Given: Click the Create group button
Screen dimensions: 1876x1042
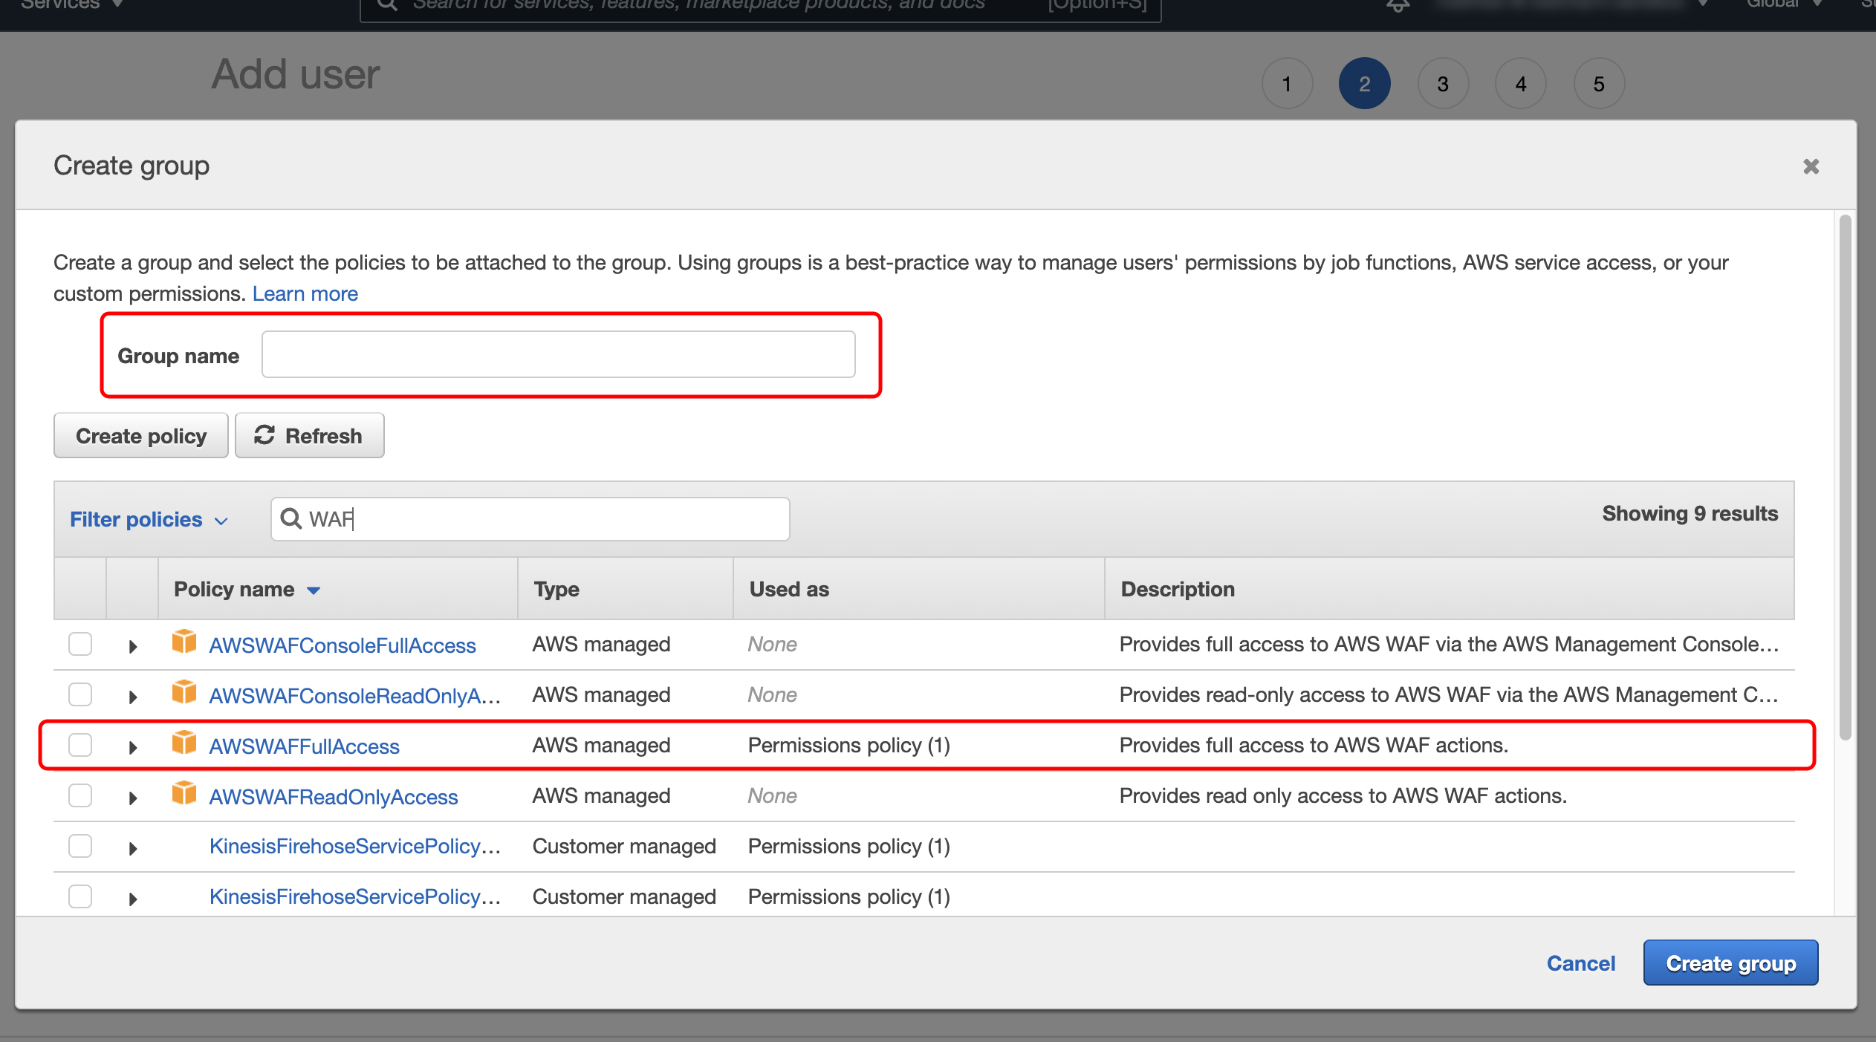Looking at the screenshot, I should (1730, 963).
